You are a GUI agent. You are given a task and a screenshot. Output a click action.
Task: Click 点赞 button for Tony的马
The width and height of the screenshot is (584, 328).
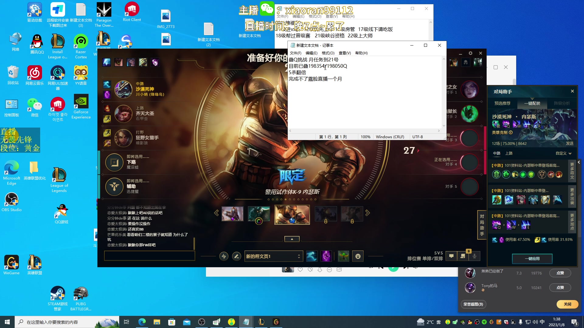click(560, 288)
